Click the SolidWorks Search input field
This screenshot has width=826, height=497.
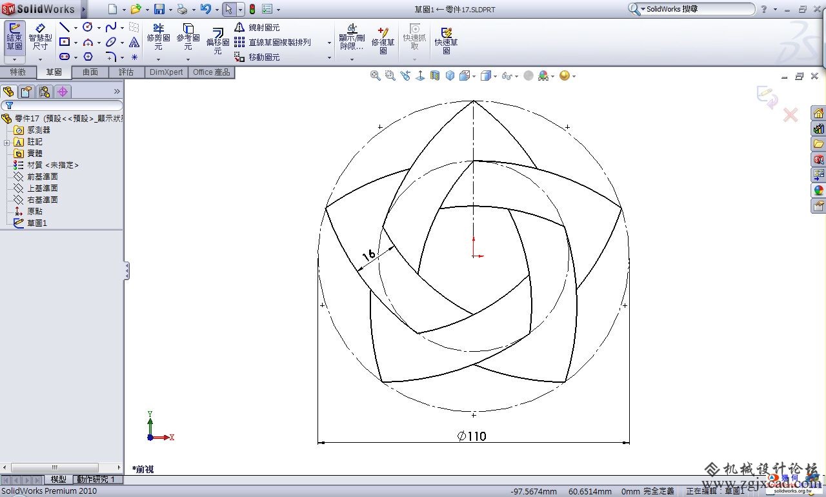[697, 9]
